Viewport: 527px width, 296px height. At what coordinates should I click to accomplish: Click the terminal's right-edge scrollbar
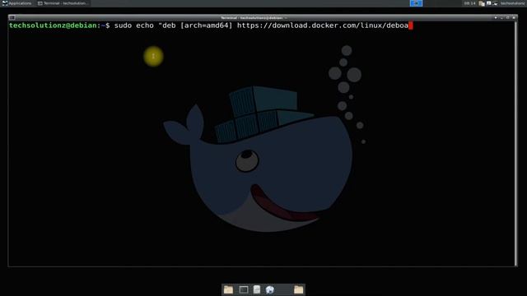[516, 143]
